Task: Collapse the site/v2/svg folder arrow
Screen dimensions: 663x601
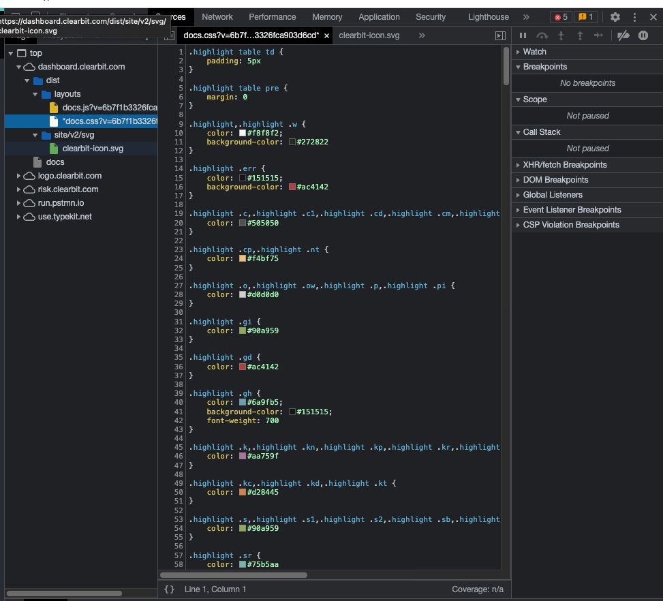Action: (x=35, y=135)
